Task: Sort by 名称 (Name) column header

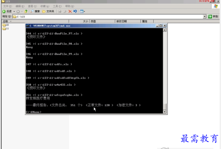Action: [35, 21]
